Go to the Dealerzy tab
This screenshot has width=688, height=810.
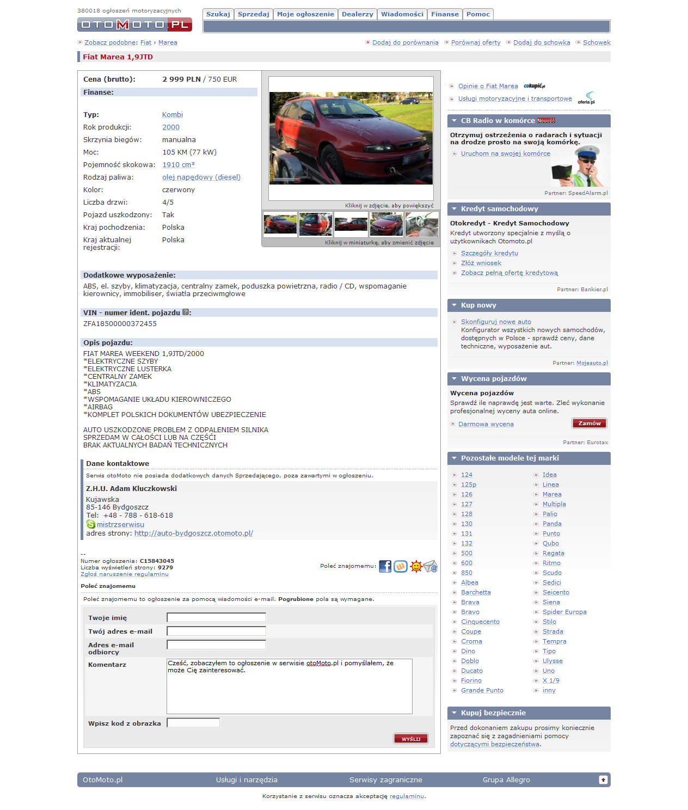(x=358, y=14)
